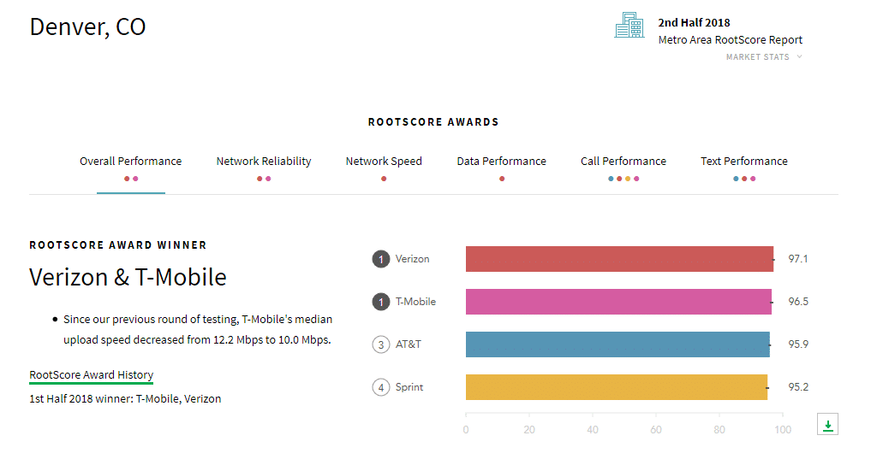Click the Sprint rank 4 badge
883x459 pixels.
click(380, 387)
